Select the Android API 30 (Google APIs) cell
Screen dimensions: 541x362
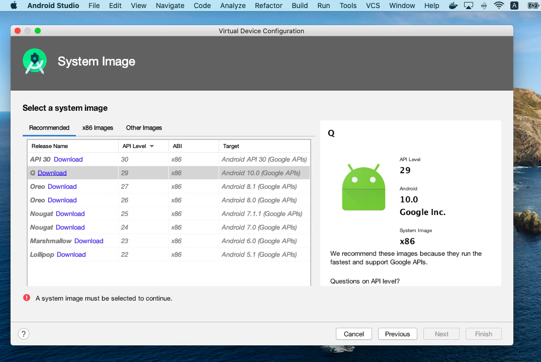[x=264, y=159]
